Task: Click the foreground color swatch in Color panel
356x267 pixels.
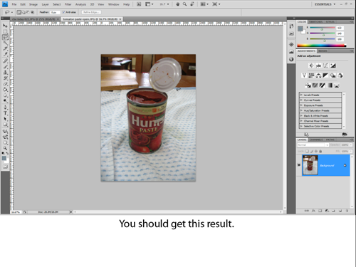Action: (300, 28)
